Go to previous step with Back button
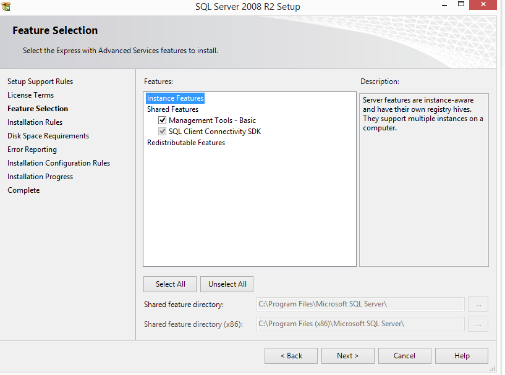 (x=291, y=356)
